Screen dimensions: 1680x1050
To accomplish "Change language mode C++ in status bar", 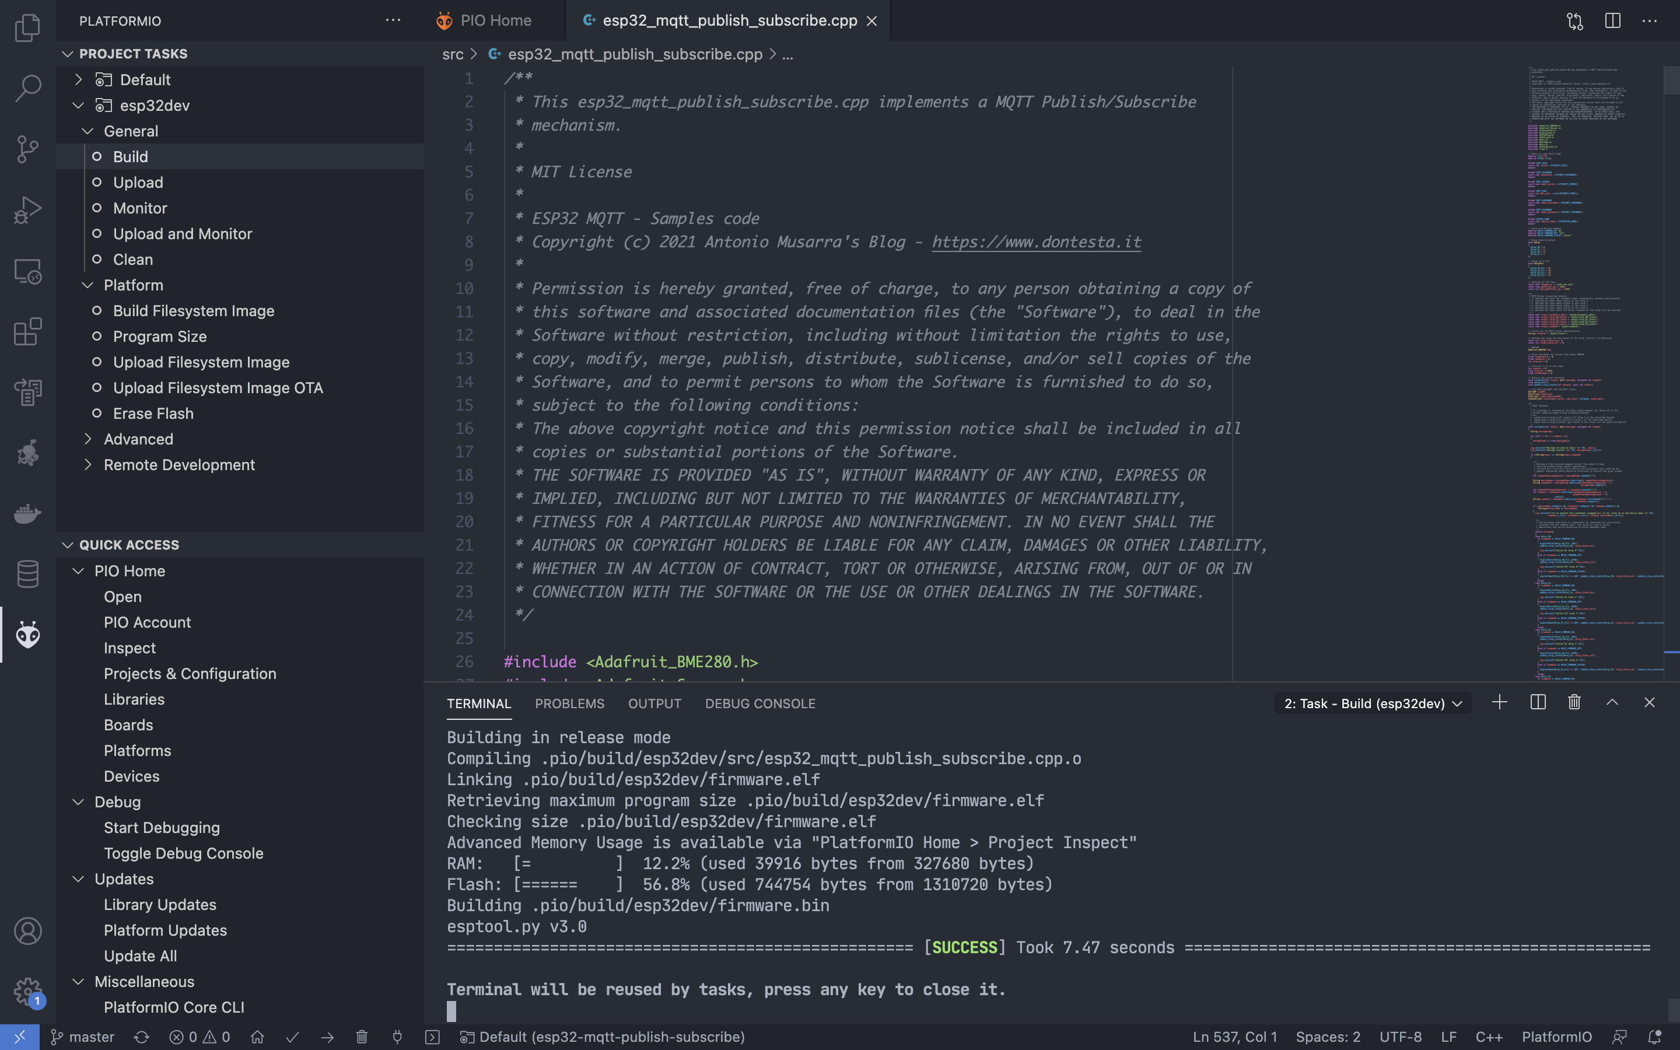I will coord(1489,1037).
